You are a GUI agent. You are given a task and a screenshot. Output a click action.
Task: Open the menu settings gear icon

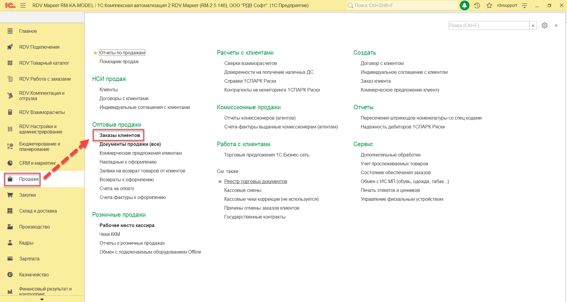pyautogui.click(x=545, y=25)
